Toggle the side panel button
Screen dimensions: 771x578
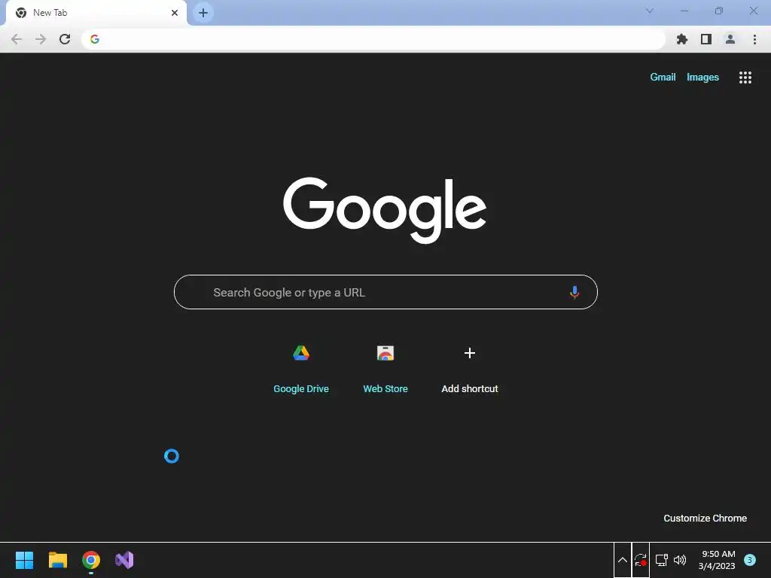coord(706,39)
